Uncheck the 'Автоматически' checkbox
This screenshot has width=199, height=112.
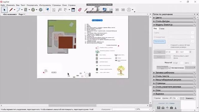(170, 68)
